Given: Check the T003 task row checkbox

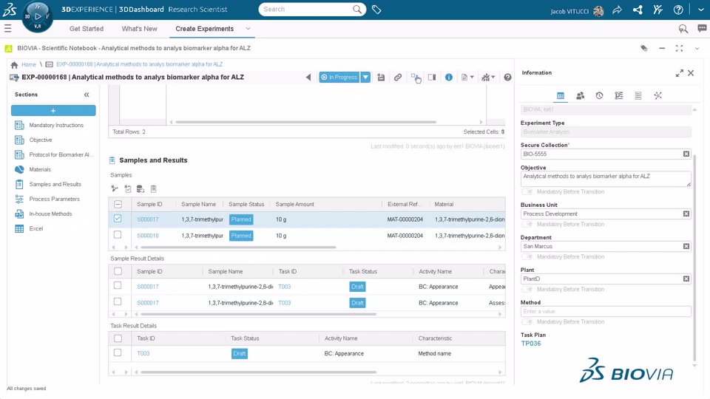Looking at the screenshot, I should [118, 352].
